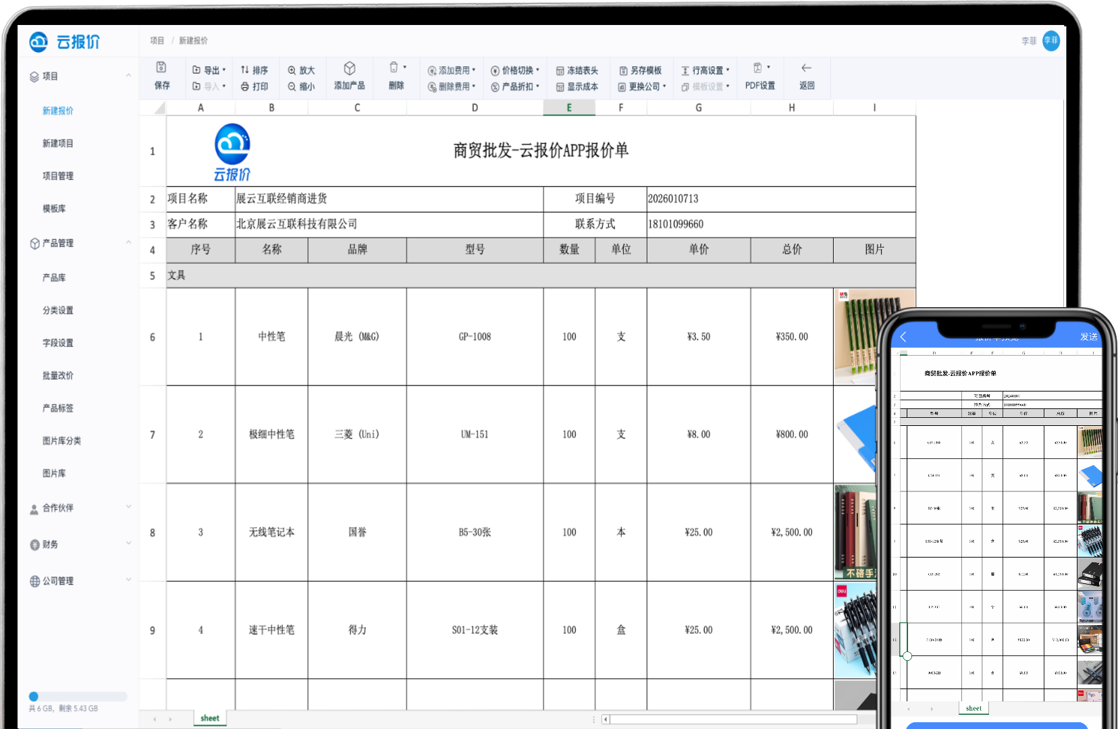The height and width of the screenshot is (729, 1118).
Task: Click the sheet tab scroll-left arrow
Action: (155, 719)
